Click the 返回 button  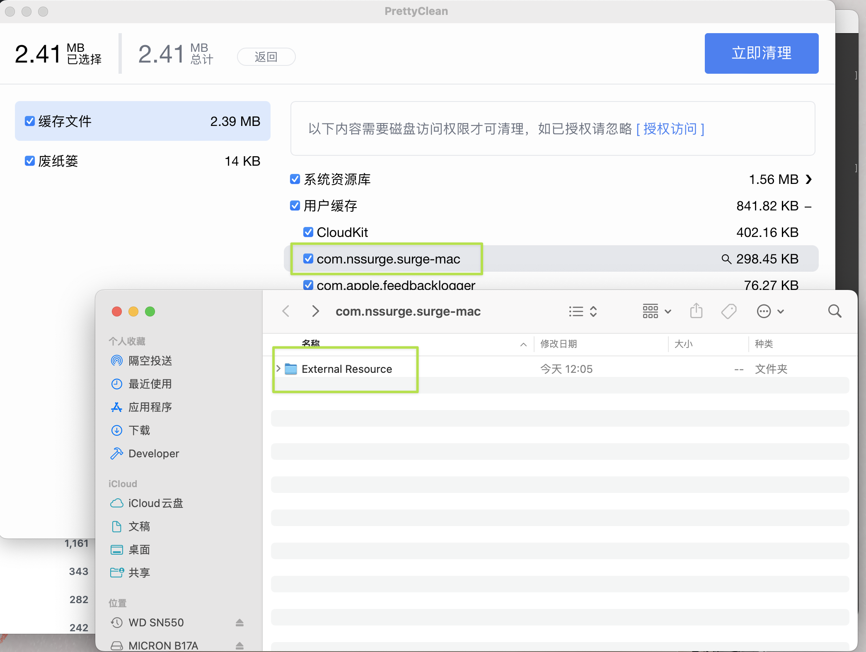[x=266, y=57]
